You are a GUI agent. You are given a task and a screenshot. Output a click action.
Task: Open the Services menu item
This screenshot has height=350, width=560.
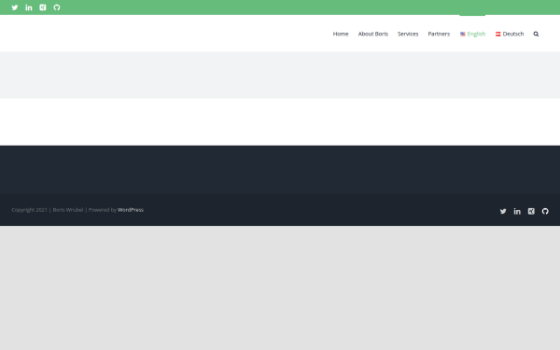pyautogui.click(x=408, y=34)
